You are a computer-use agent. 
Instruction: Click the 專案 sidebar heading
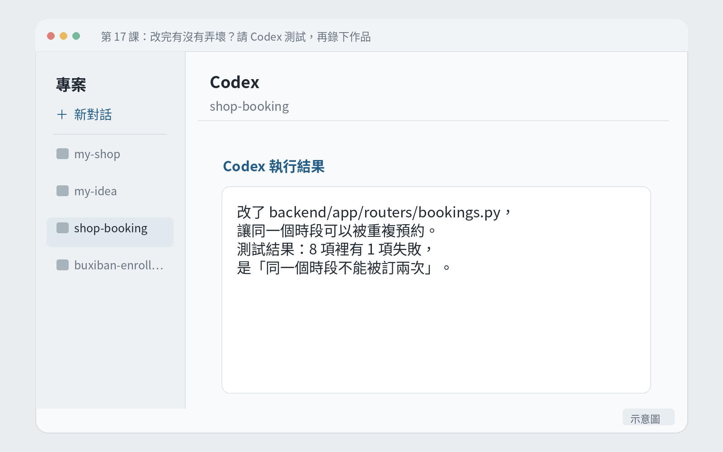[71, 85]
